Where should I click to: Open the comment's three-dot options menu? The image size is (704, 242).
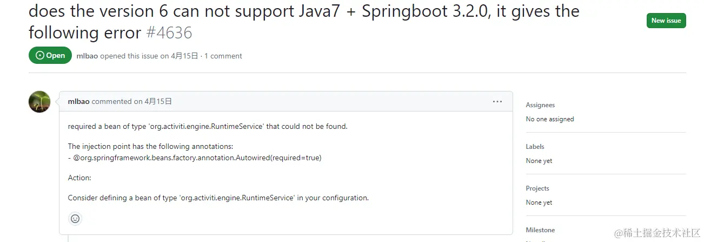click(497, 102)
